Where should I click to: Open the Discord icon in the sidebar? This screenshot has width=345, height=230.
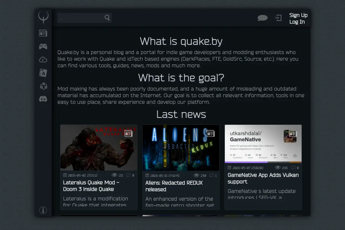[43, 99]
